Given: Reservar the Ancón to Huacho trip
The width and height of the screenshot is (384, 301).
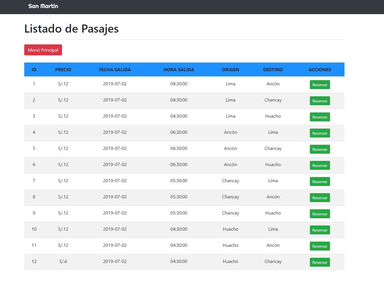Looking at the screenshot, I should (x=320, y=165).
